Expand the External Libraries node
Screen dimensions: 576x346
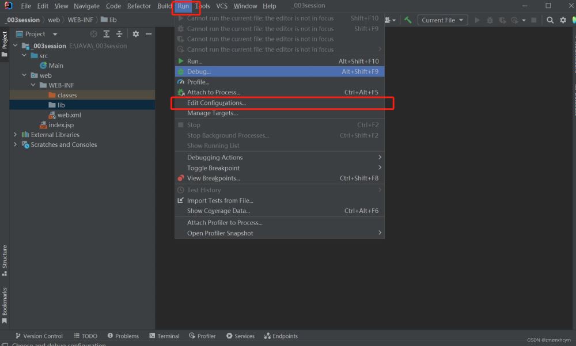[16, 135]
